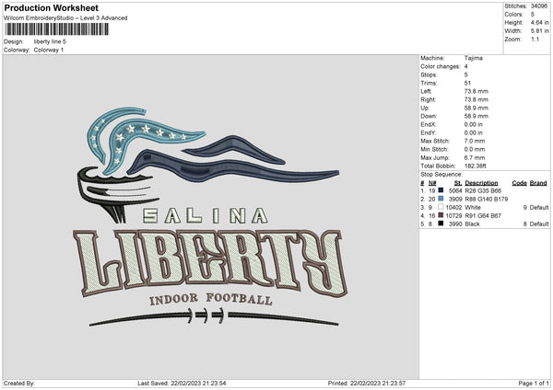Viewport: 553px width, 390px height.
Task: Click the stitch count '10729' in row 4
Action: [453, 215]
